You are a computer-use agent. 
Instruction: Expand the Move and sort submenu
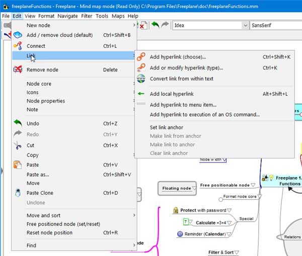point(74,215)
